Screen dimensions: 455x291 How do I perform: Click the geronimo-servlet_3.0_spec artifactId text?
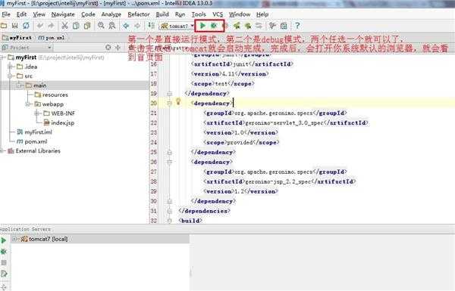[x=284, y=123]
